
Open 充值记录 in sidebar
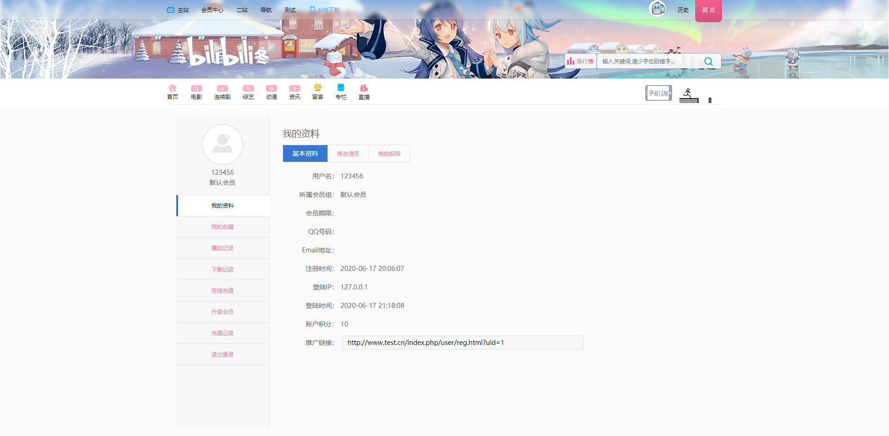pyautogui.click(x=222, y=333)
